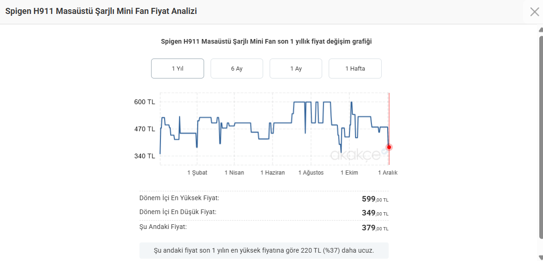543x261 pixels.
Task: Switch to the 6 Ay range
Action: (x=237, y=69)
